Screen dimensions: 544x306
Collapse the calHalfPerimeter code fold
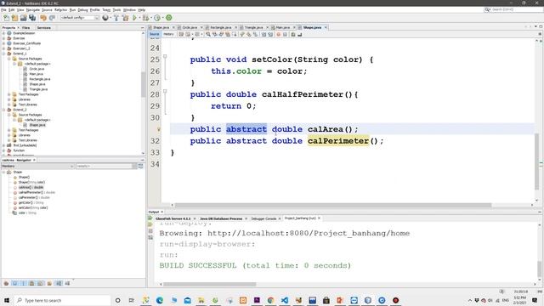pos(165,91)
